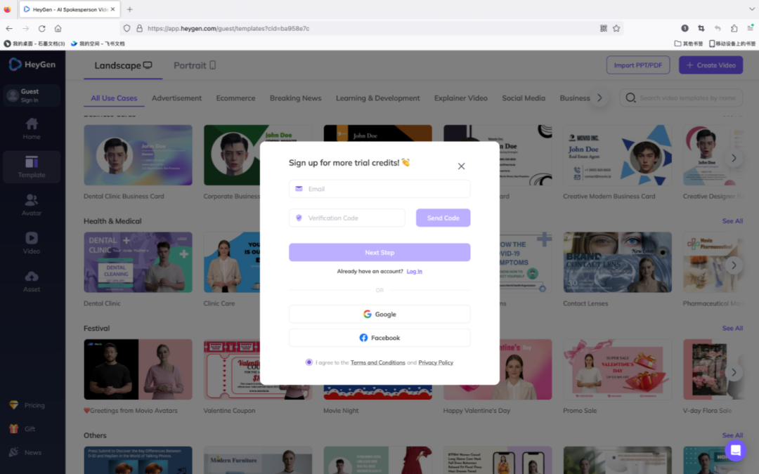
Task: Click the Verification Code field
Action: tap(347, 218)
